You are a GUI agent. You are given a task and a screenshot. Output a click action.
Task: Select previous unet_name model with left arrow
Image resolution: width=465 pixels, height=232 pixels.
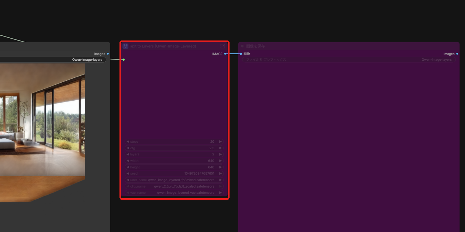[128, 180]
